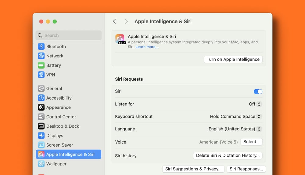Click the window title Apple Intelligence & Siri

[x=163, y=21]
